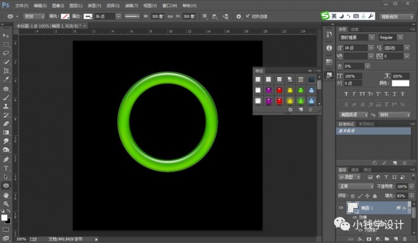
Task: Open the font style Regular dropdown
Action: point(388,37)
